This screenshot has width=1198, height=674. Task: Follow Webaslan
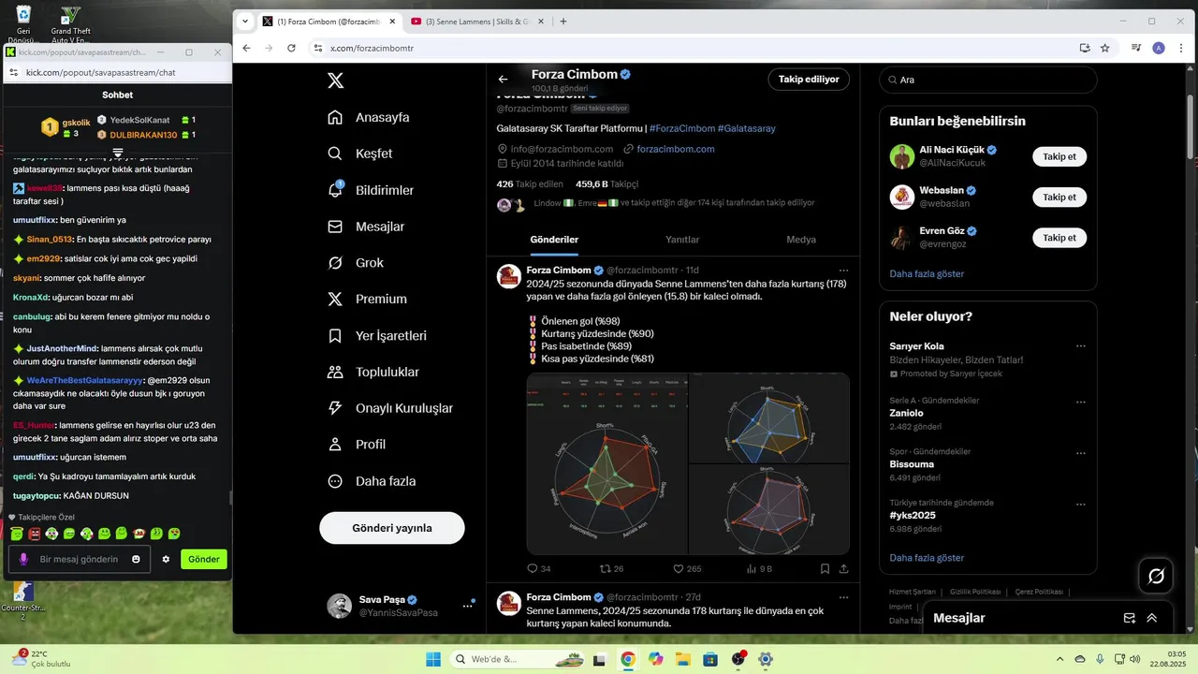pyautogui.click(x=1059, y=197)
